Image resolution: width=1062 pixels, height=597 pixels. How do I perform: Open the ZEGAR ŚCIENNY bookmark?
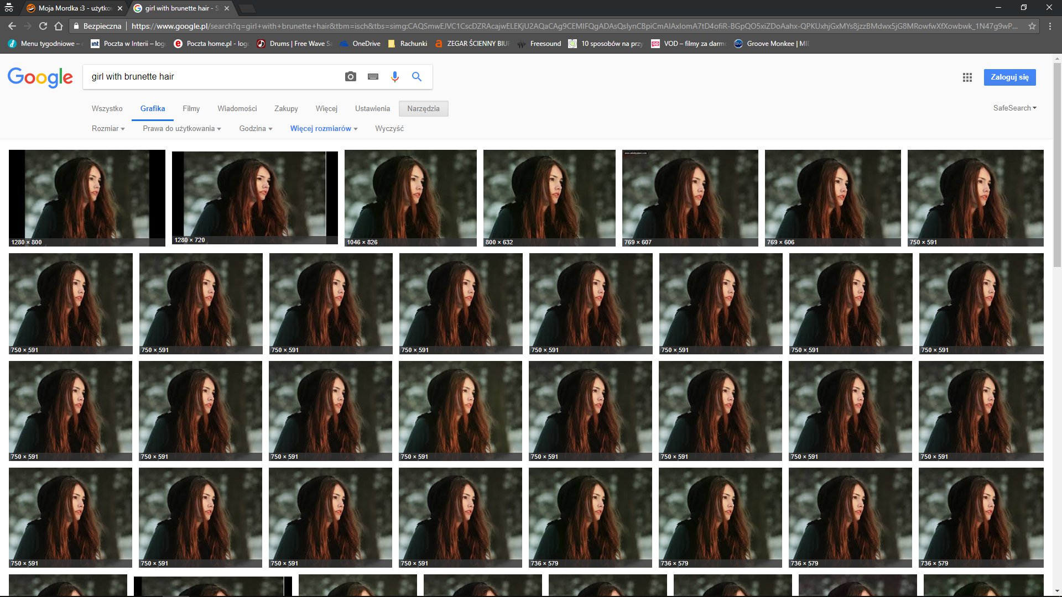coord(472,44)
